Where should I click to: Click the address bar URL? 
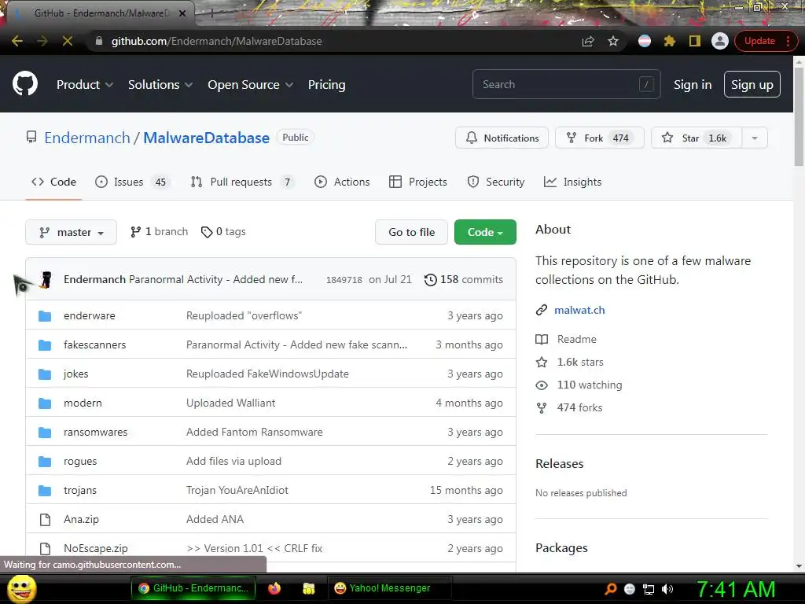tap(217, 41)
